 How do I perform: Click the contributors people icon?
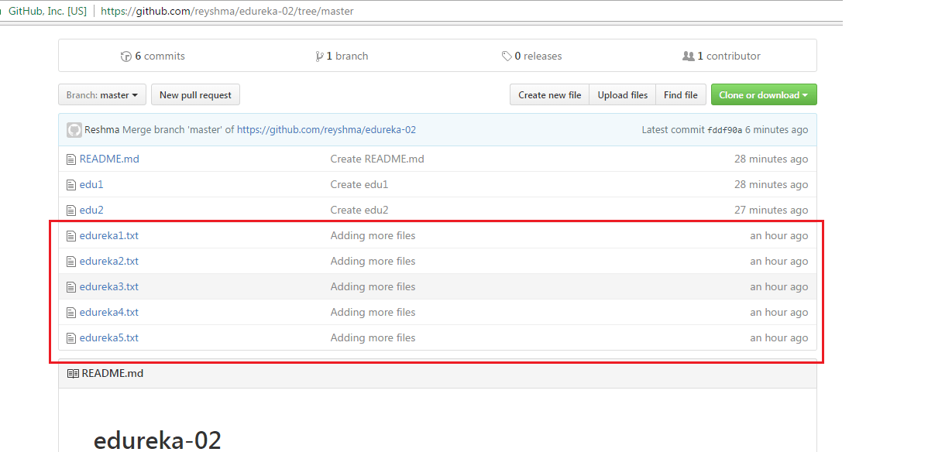click(x=689, y=56)
